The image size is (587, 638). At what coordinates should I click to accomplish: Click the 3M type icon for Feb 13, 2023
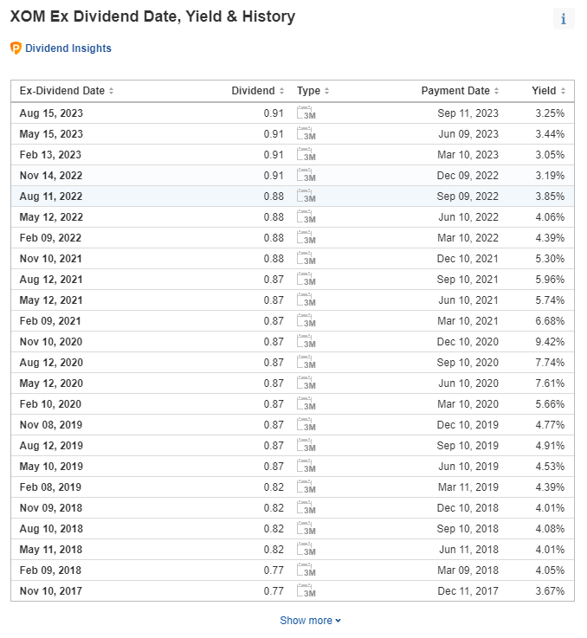tap(306, 155)
